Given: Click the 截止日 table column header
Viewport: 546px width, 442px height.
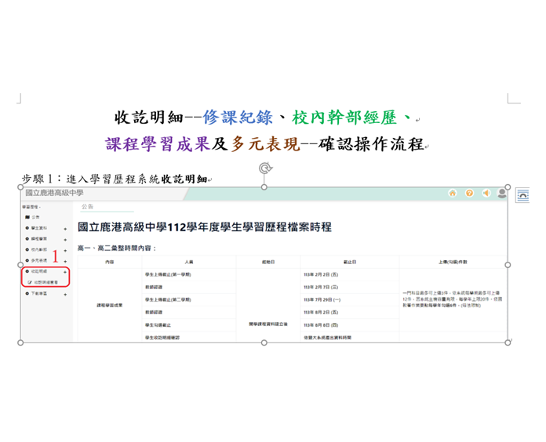Looking at the screenshot, I should (350, 262).
